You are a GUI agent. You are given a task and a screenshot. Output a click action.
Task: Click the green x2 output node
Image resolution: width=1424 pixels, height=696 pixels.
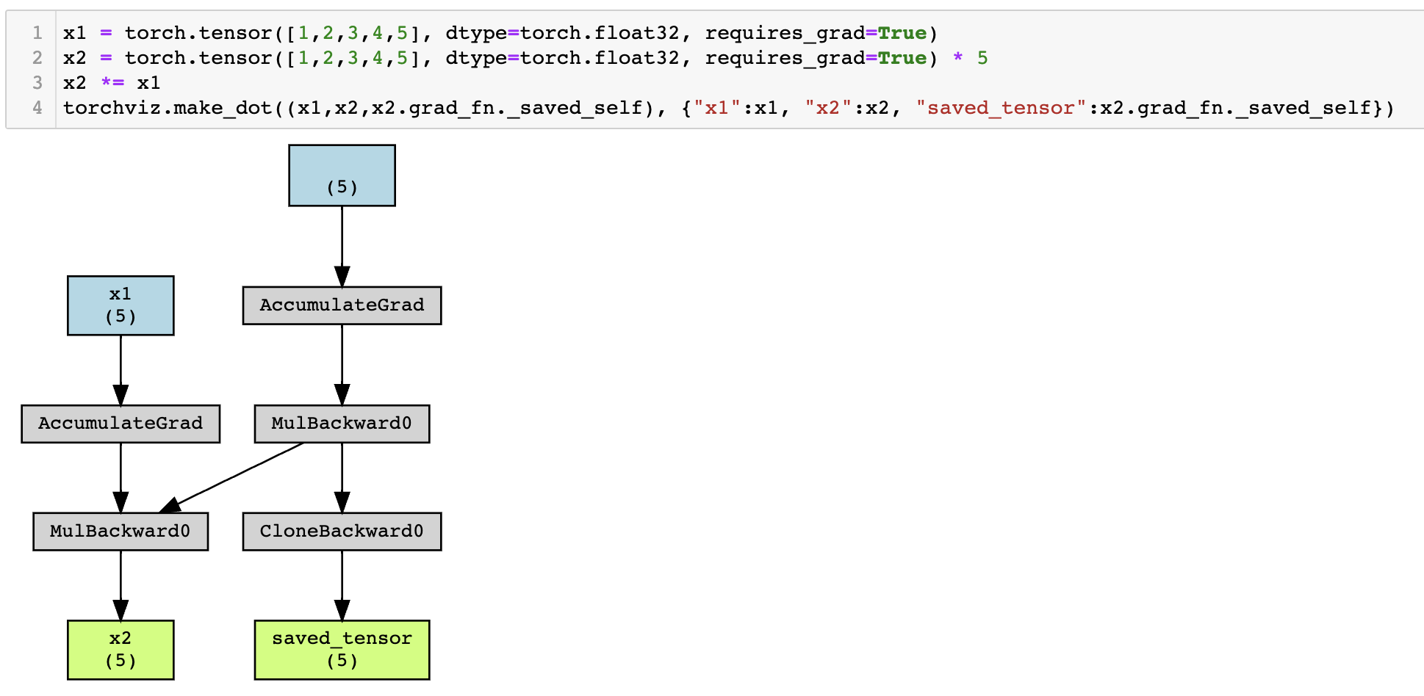[121, 650]
